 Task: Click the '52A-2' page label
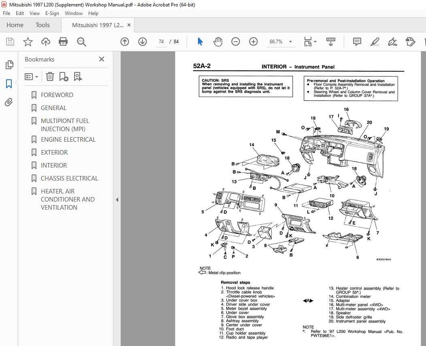pos(202,66)
